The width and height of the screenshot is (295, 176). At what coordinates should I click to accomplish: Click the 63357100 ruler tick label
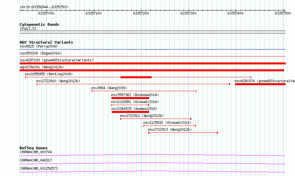click(x=93, y=13)
